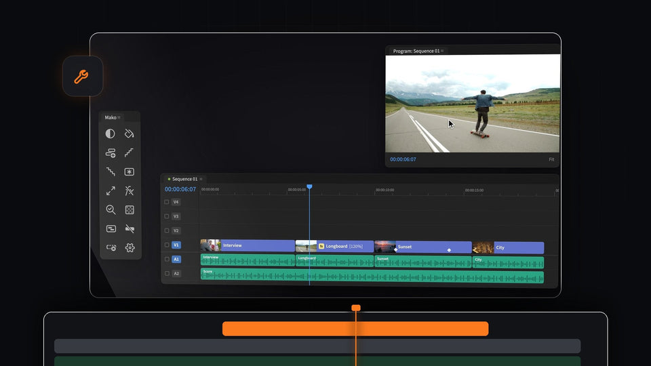Click the magnifier with checkmark icon

[111, 209]
